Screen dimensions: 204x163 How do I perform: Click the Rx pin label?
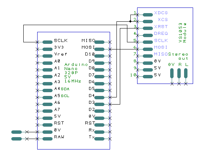92,130
